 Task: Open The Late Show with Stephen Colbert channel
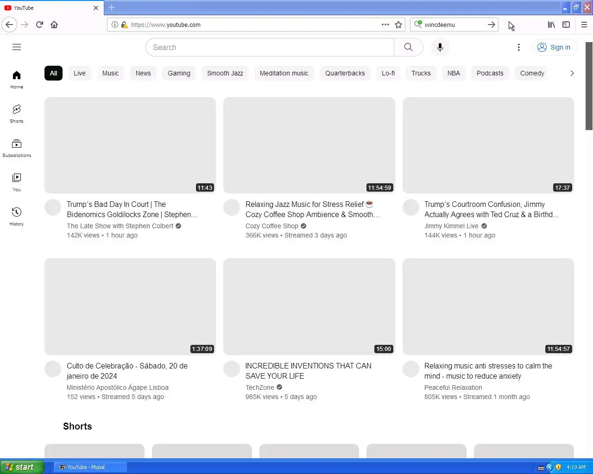click(x=120, y=226)
